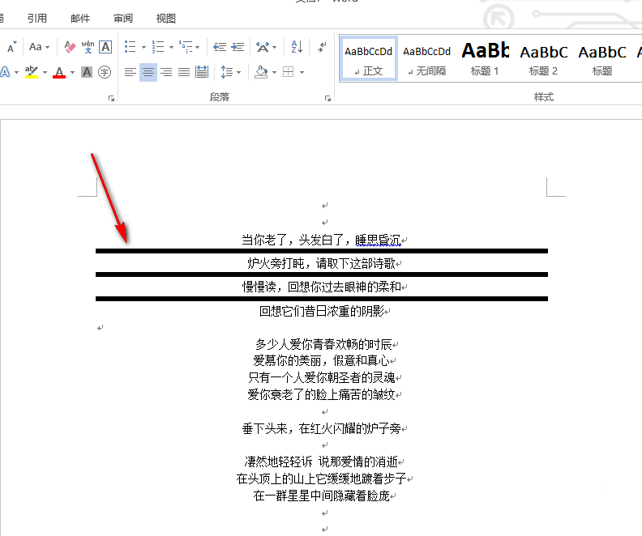Open highlight color dropdown arrow
Viewport: 642px width, 536px height.
(45, 72)
